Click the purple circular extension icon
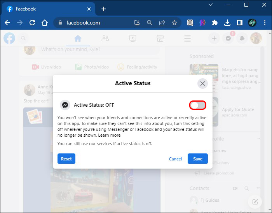The image size is (272, 213). pos(202,23)
